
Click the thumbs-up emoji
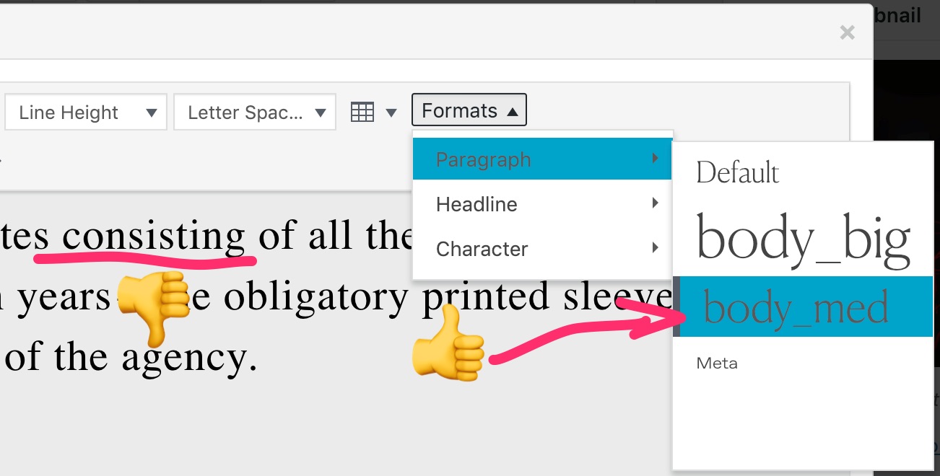point(447,345)
